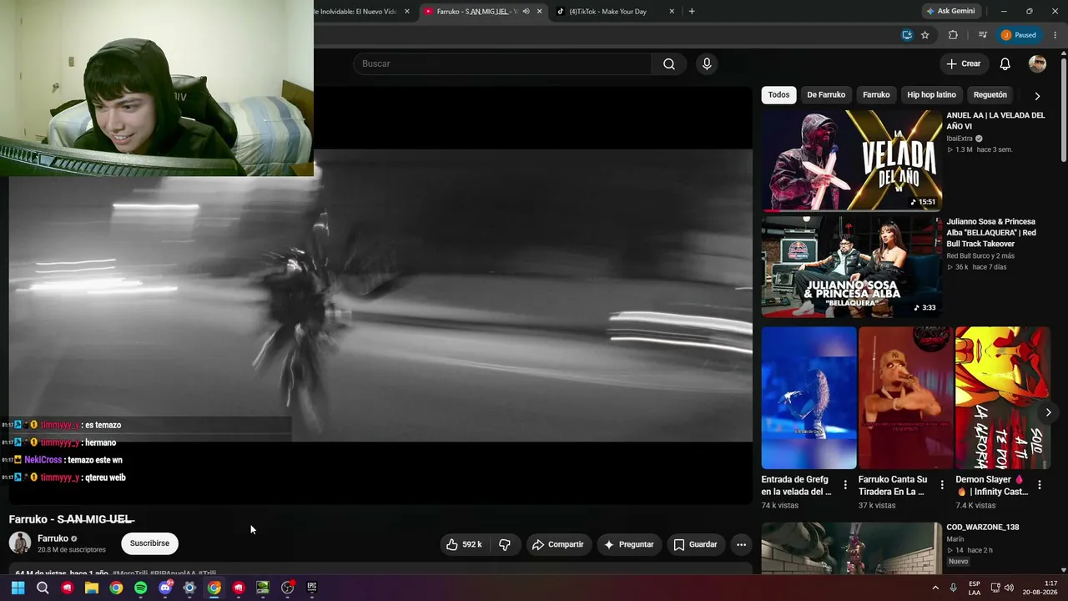Mute the Farruko tab audio
The width and height of the screenshot is (1068, 601).
coord(526,12)
